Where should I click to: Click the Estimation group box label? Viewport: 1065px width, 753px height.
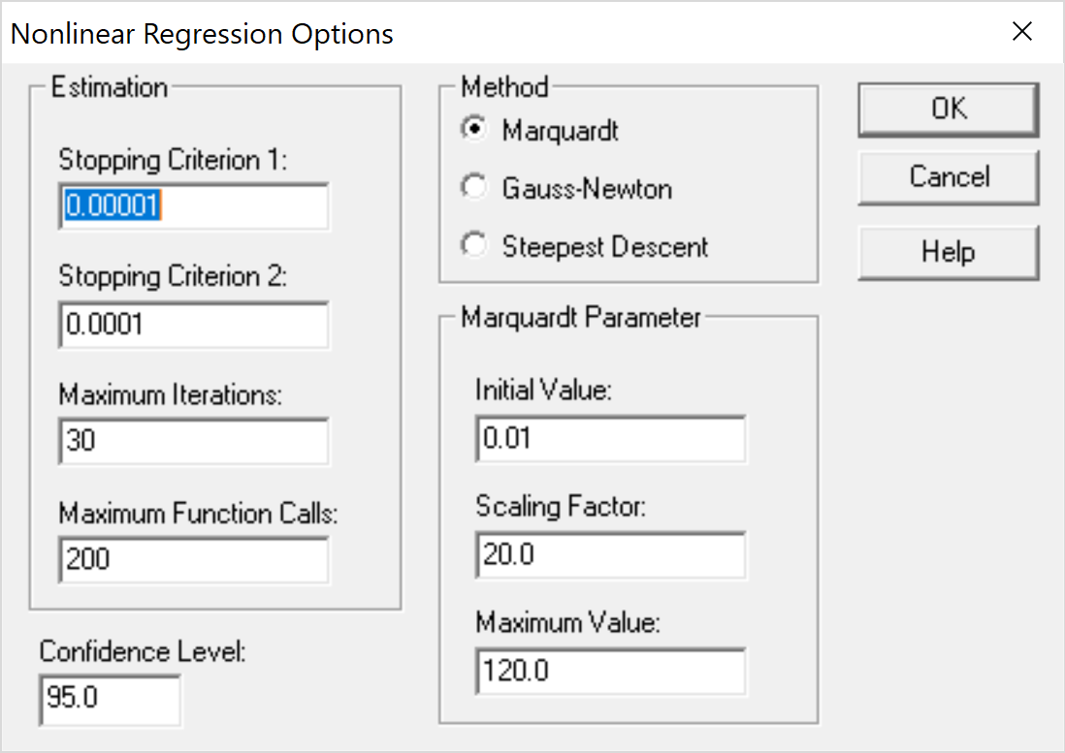109,87
